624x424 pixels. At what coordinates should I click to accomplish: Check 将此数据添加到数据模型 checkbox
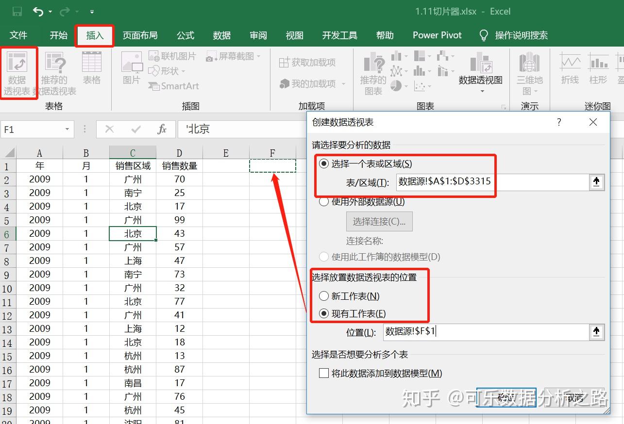[x=324, y=373]
